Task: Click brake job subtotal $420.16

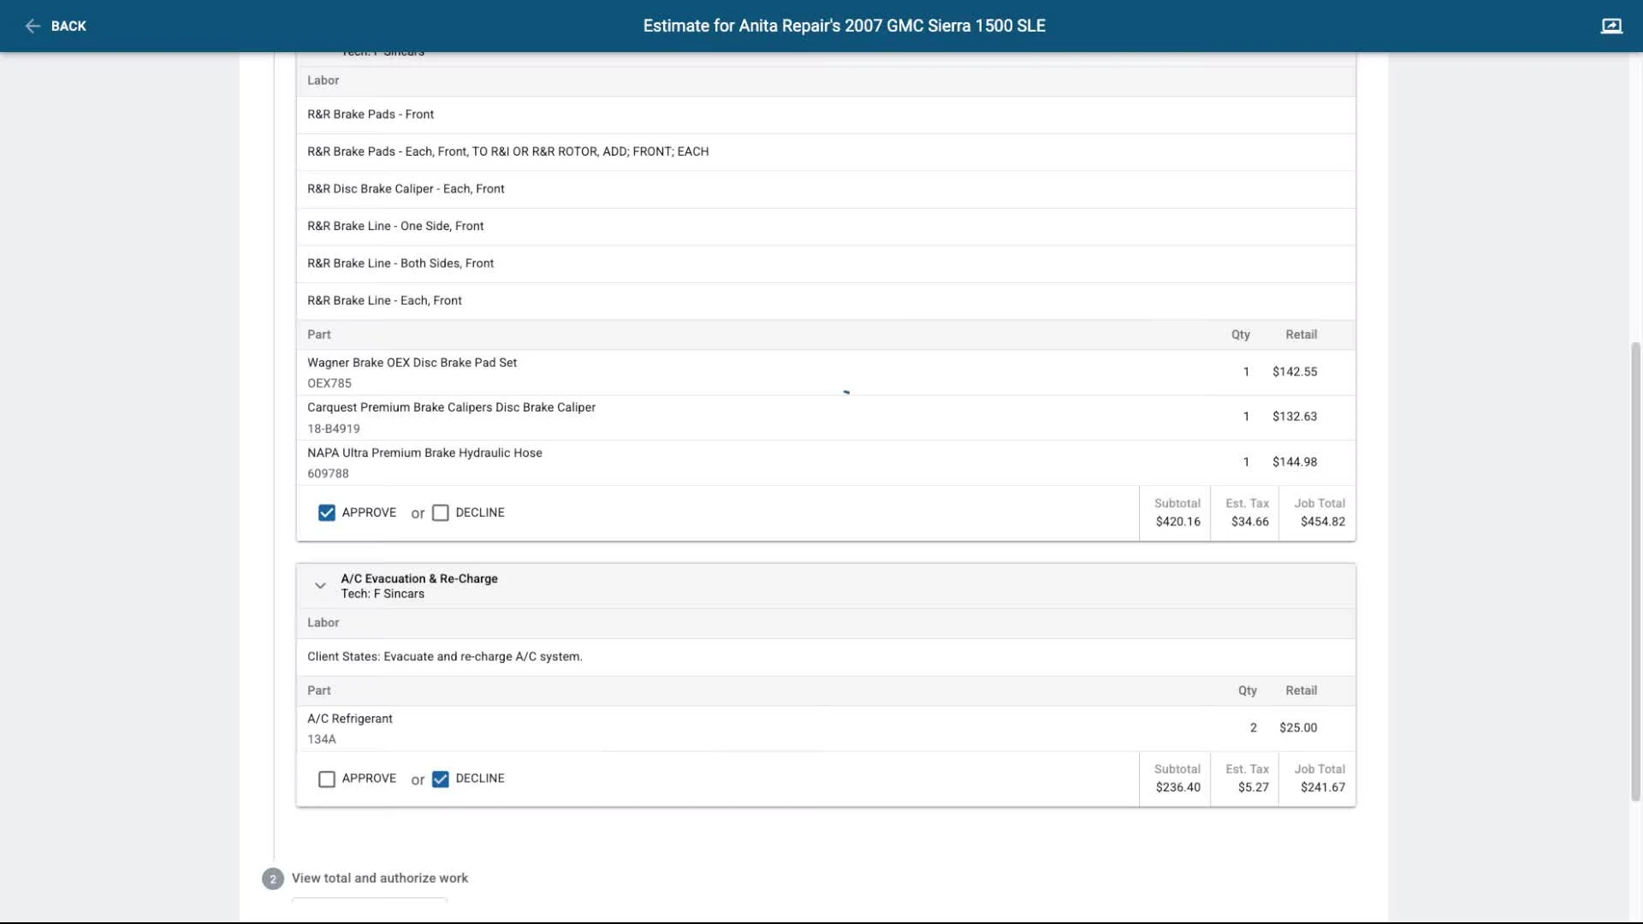Action: [1178, 522]
